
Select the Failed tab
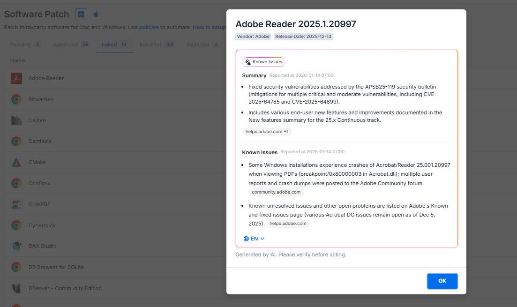pyautogui.click(x=114, y=45)
